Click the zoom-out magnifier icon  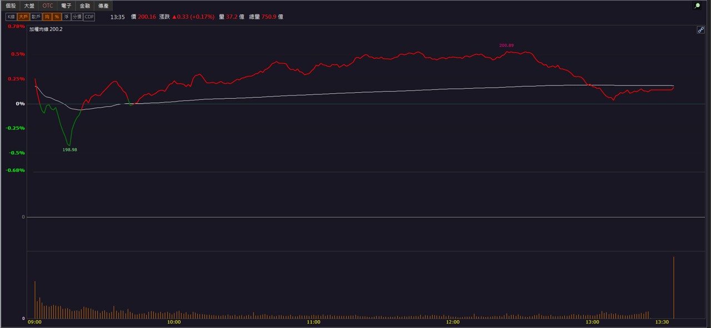pyautogui.click(x=697, y=6)
